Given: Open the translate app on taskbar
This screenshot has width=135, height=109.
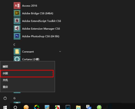Looking at the screenshot, I should click(89, 107).
